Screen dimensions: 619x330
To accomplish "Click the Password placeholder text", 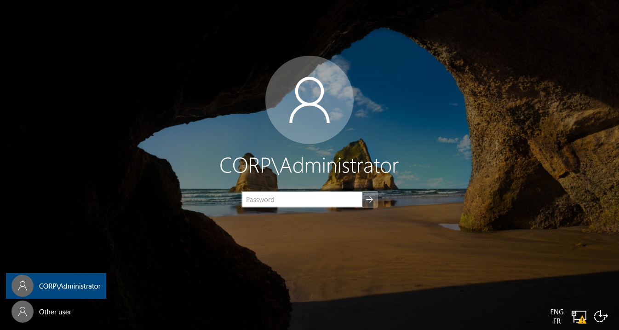I will click(x=260, y=199).
